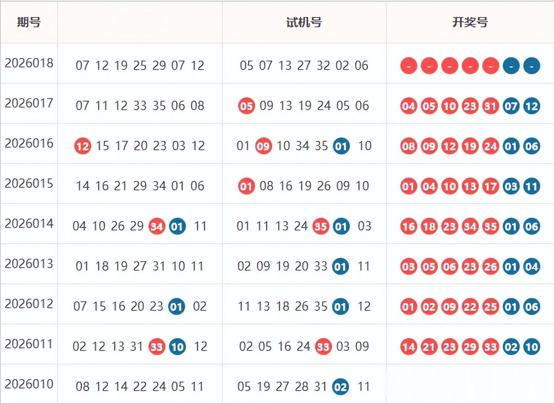Image resolution: width=554 pixels, height=403 pixels.
Task: Click blue ball 01 in 2026012 试机号
Action: (340, 307)
